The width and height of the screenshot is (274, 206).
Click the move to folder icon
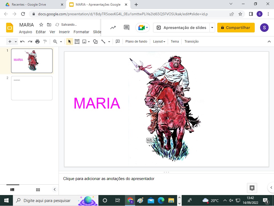(49, 25)
